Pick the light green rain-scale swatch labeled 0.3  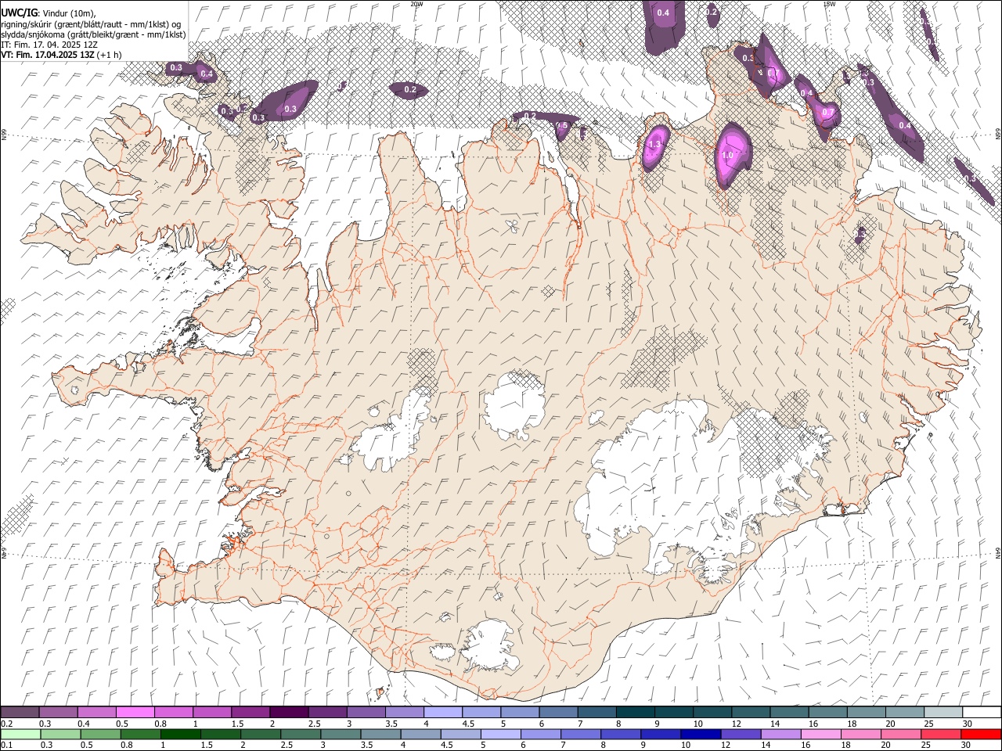60,734
